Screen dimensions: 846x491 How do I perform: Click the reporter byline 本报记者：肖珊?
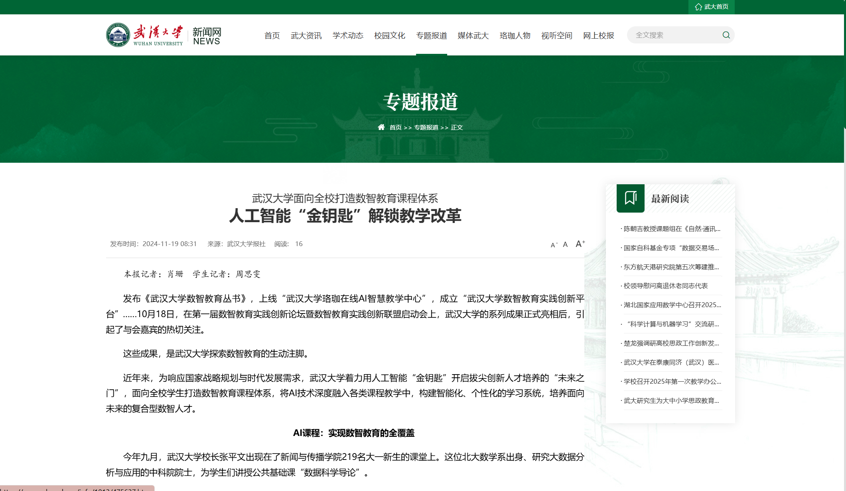[x=154, y=274]
